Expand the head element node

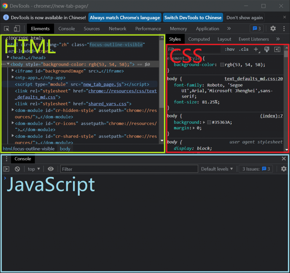pos(8,58)
